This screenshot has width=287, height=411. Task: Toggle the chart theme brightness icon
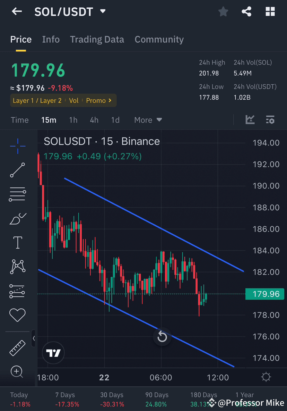tap(266, 377)
